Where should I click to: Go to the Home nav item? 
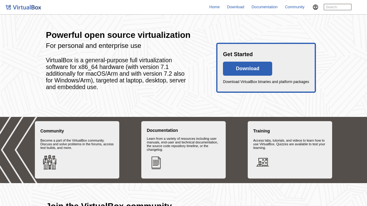click(x=214, y=7)
